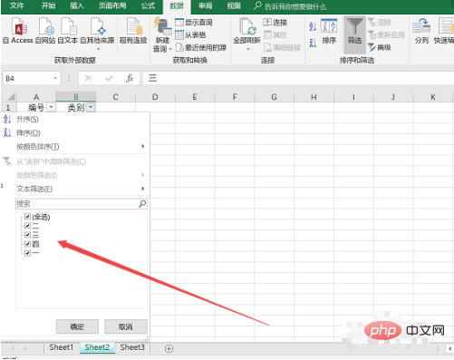Uncheck the 二 filter checkbox
The width and height of the screenshot is (454, 360).
click(x=28, y=226)
